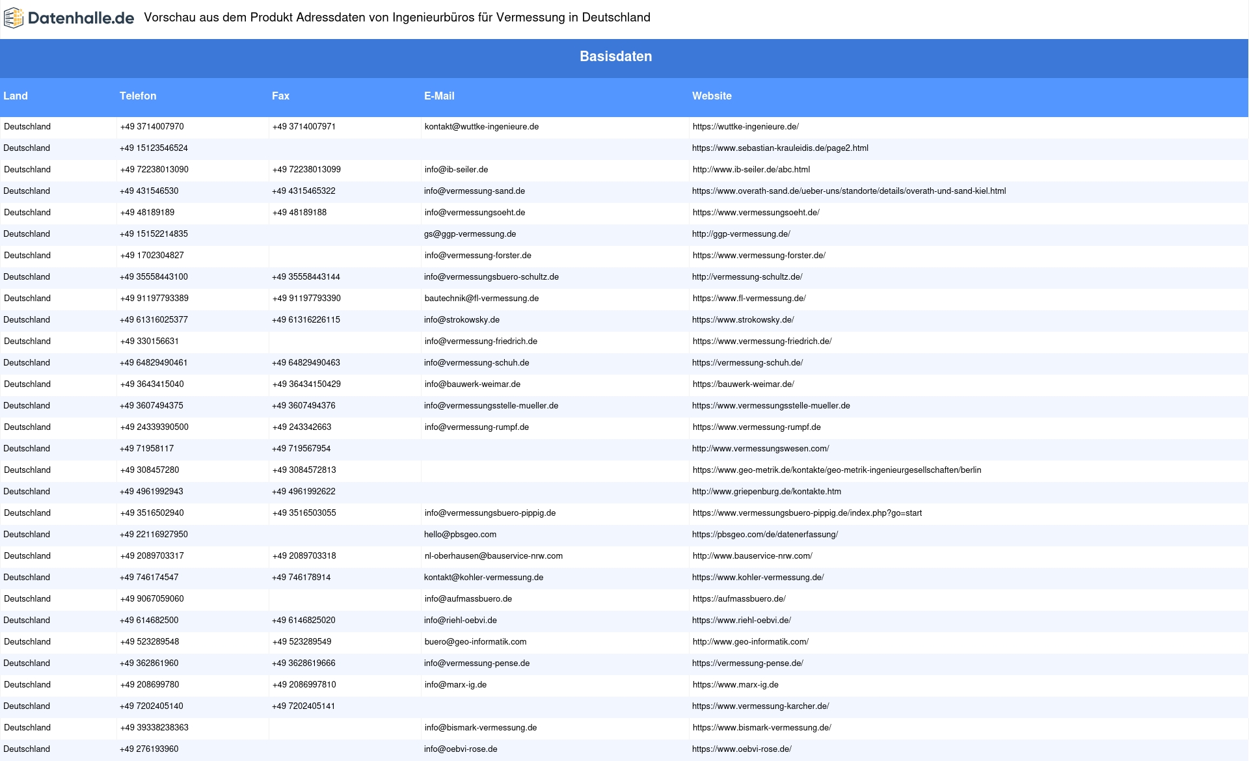1249x761 pixels.
Task: Click email info@strokowsky.de
Action: tap(462, 320)
